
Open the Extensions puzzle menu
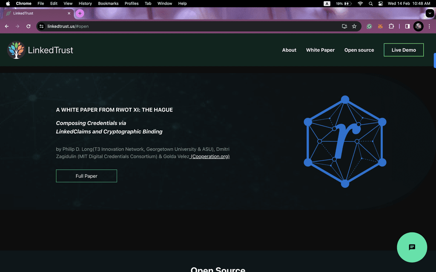[391, 26]
